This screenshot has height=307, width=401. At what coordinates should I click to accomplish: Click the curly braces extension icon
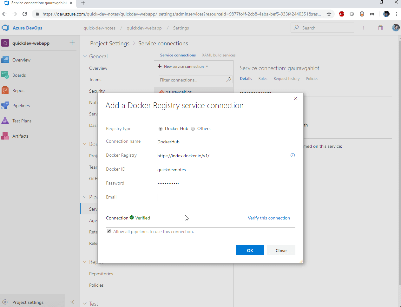point(372,14)
